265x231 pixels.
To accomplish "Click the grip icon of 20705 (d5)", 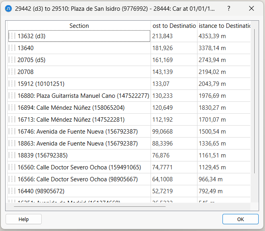I will point(13,60).
